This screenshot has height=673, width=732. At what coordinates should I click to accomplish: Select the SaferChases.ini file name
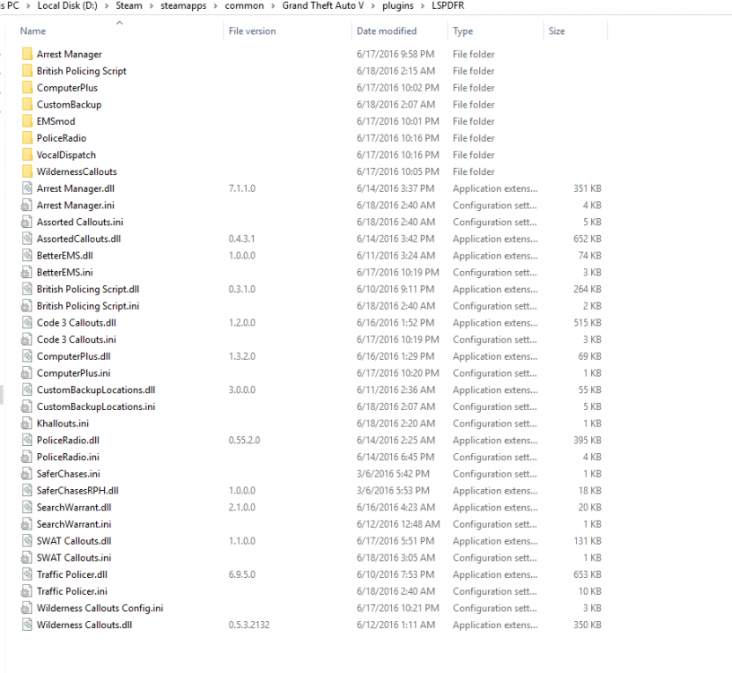pyautogui.click(x=68, y=474)
